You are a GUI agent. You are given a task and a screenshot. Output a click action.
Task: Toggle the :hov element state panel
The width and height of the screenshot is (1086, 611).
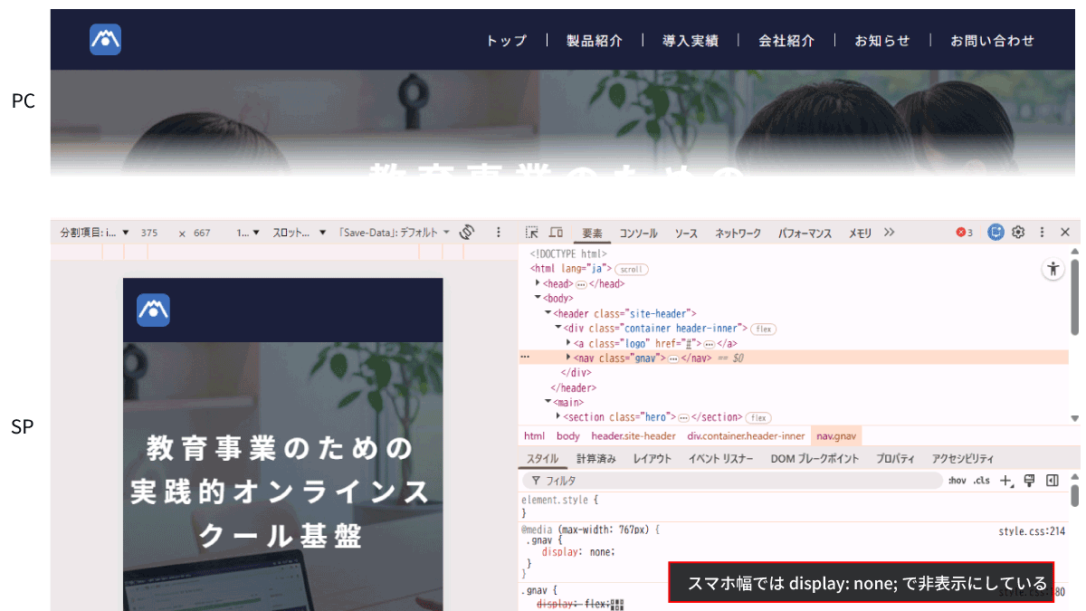tap(957, 481)
